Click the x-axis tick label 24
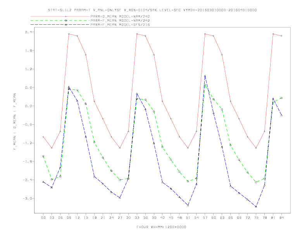The image size is (307, 237). click(x=111, y=218)
